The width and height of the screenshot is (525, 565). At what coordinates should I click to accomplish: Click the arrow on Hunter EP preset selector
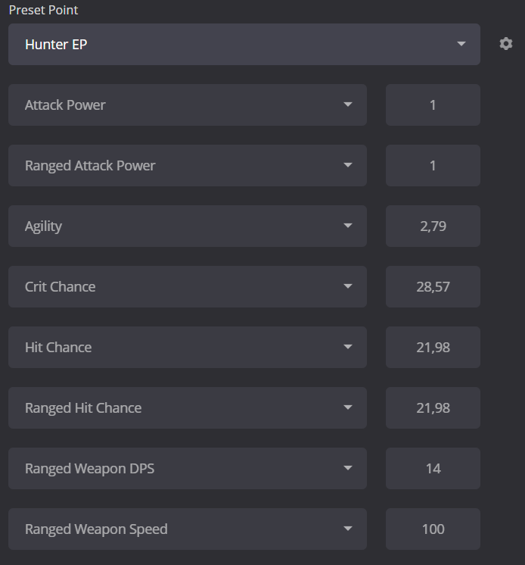pyautogui.click(x=461, y=44)
